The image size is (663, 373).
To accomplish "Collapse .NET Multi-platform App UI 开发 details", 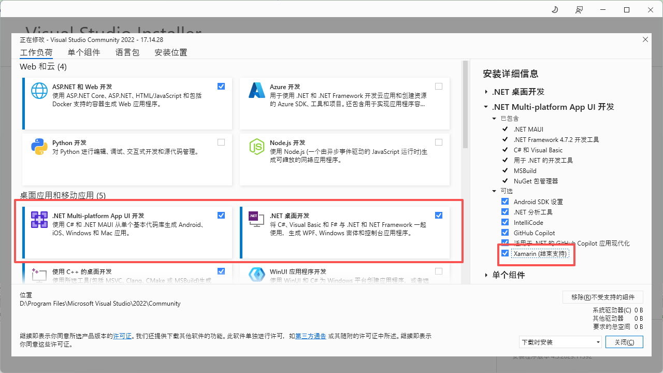I will coord(486,107).
